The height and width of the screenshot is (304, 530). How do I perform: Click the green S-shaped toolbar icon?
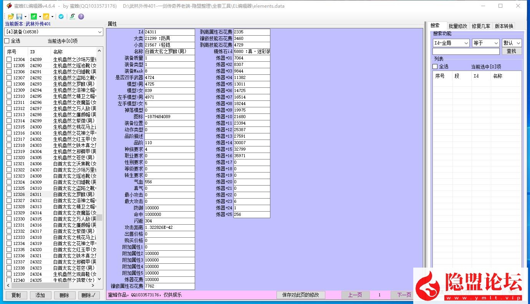pos(72,16)
